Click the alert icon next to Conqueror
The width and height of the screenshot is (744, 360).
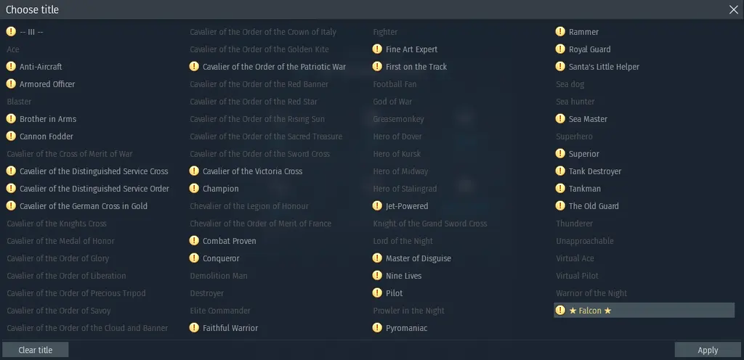194,258
